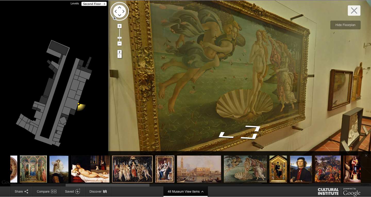Click the yellow position marker on the floorplan
Viewport: 371px width, 197px height.
coord(78,104)
